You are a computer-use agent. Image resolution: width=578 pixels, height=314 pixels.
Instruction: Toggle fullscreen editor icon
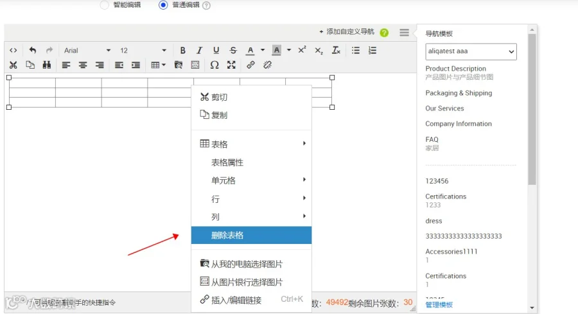point(231,65)
